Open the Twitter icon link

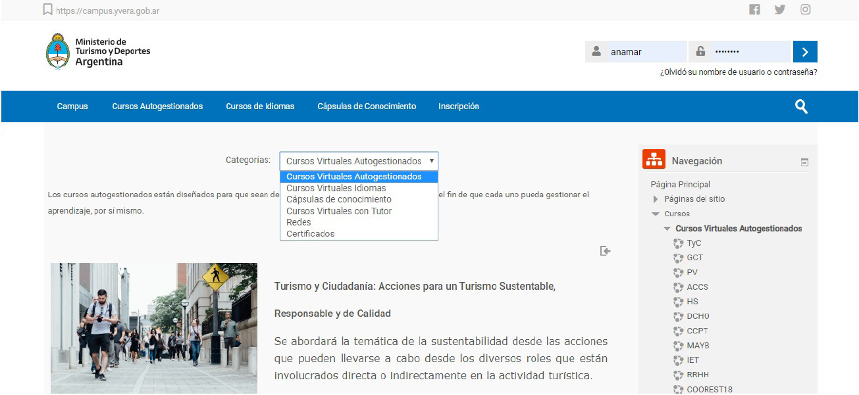click(x=780, y=9)
